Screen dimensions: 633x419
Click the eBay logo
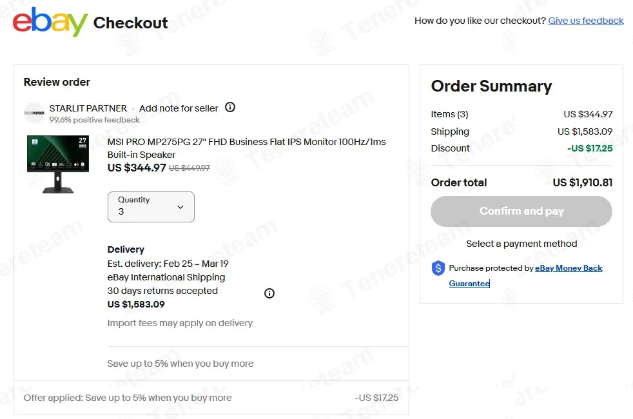click(x=50, y=22)
